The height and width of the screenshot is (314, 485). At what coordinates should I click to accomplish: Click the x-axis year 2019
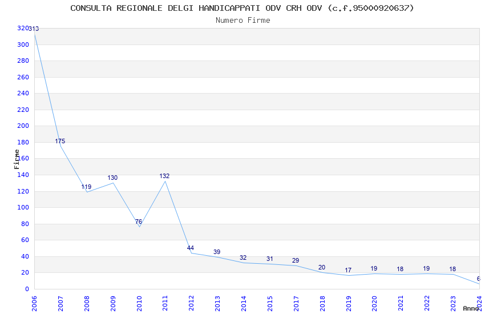point(348,303)
